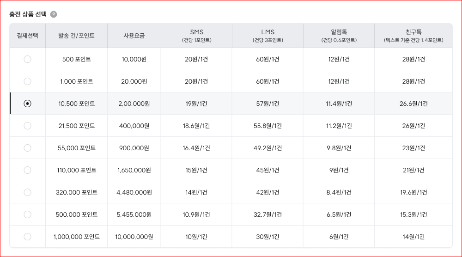This screenshot has width=462, height=257.
Task: Click the 충전 상품 선택 heading
Action: 28,14
